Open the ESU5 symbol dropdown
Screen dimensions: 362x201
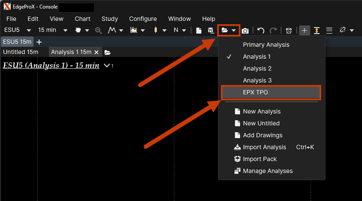coord(29,30)
